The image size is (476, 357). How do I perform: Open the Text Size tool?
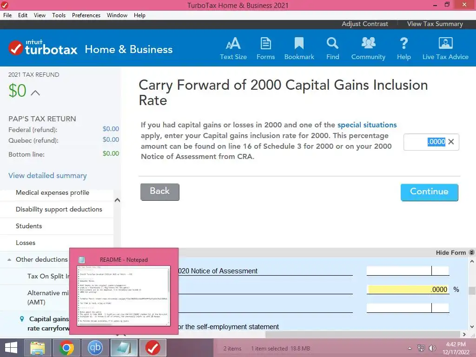point(233,48)
